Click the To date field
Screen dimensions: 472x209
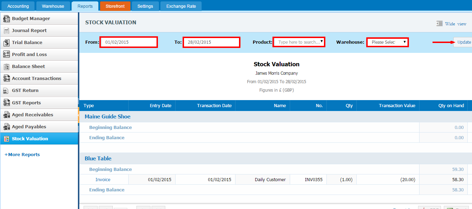pos(212,42)
